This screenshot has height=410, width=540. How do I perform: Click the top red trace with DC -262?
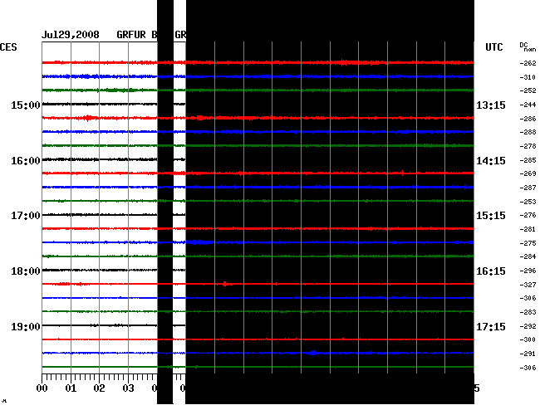coord(258,62)
